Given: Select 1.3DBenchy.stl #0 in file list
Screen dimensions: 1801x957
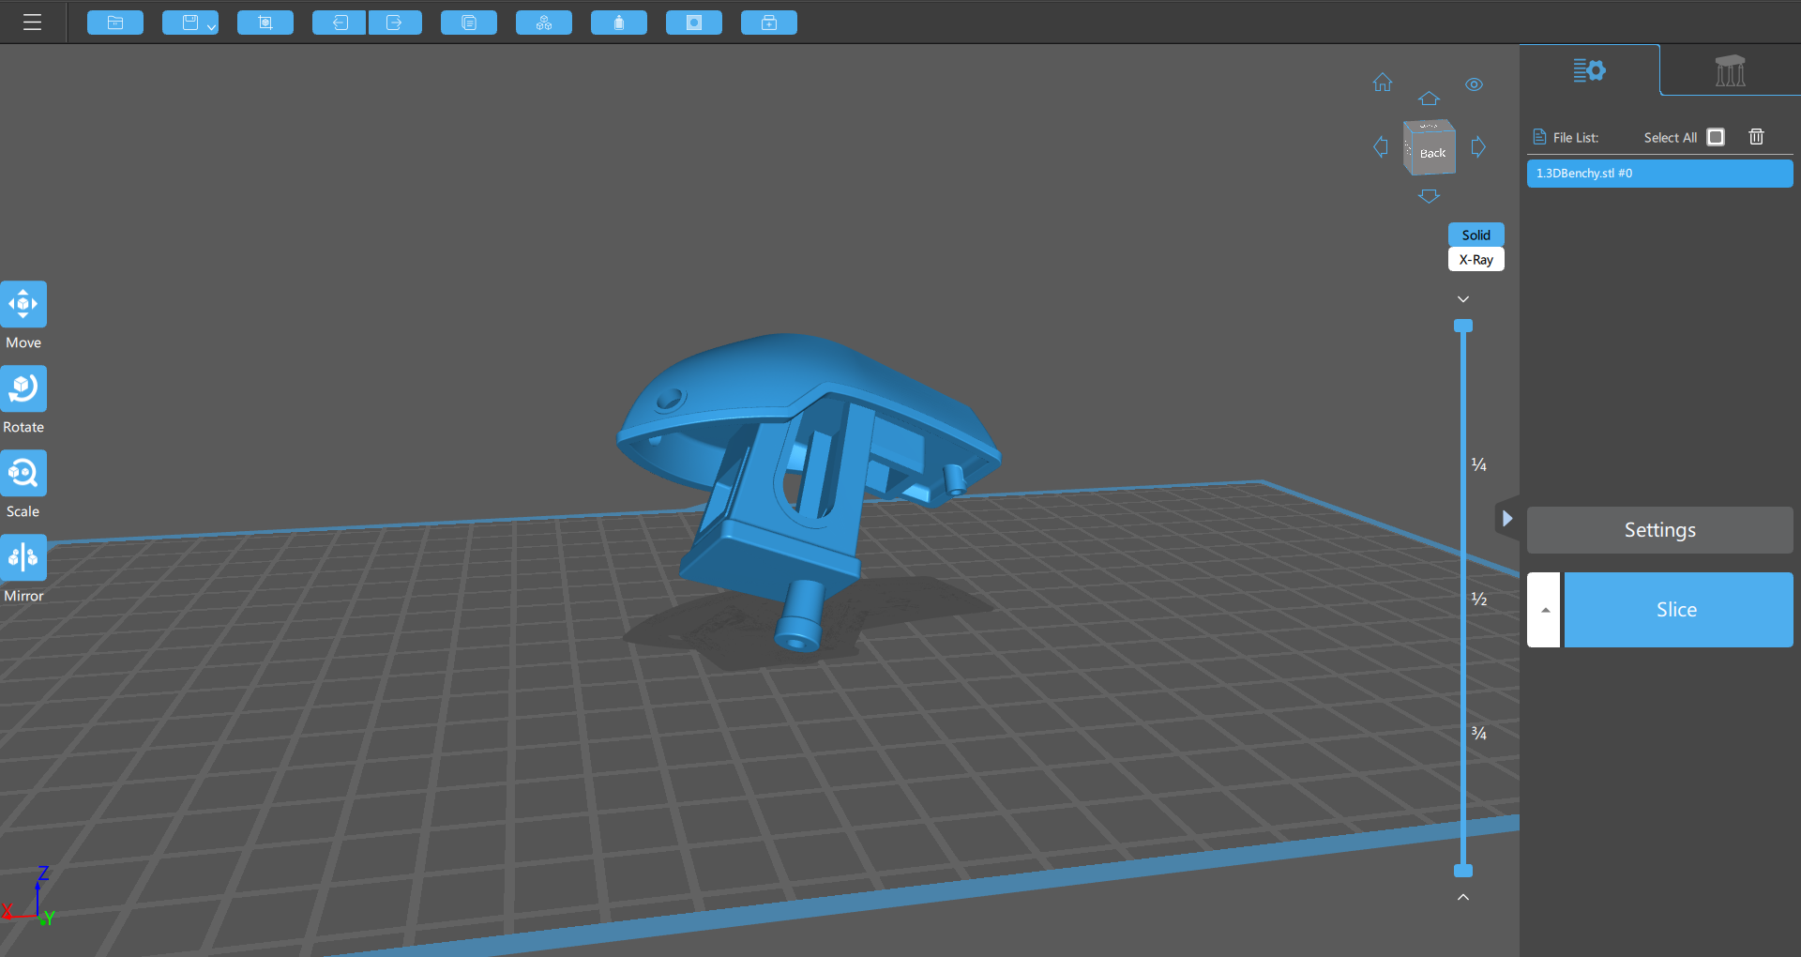Looking at the screenshot, I should [x=1659, y=174].
